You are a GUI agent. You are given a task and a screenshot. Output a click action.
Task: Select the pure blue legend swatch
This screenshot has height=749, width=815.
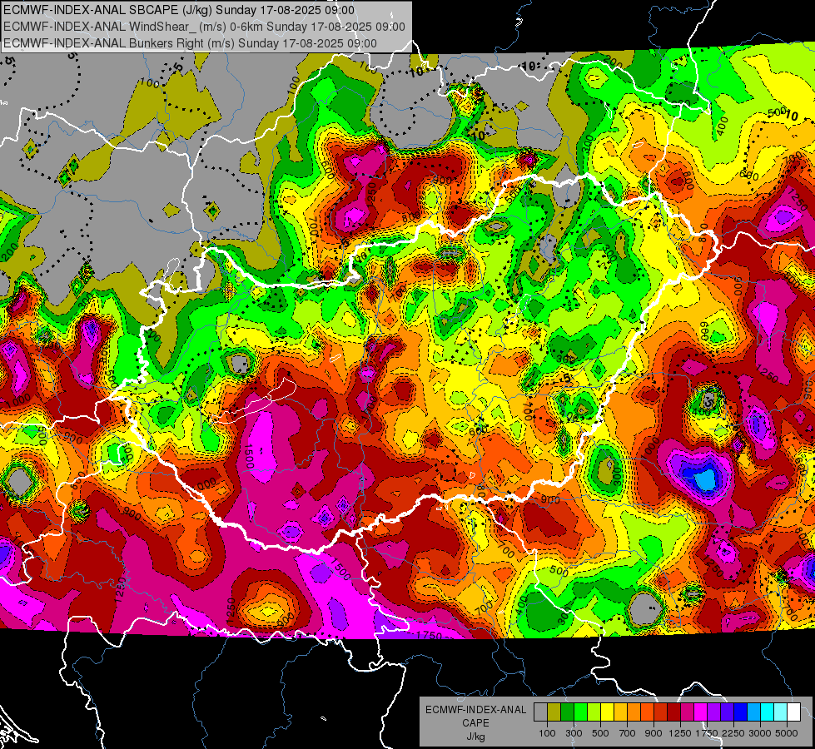741,712
